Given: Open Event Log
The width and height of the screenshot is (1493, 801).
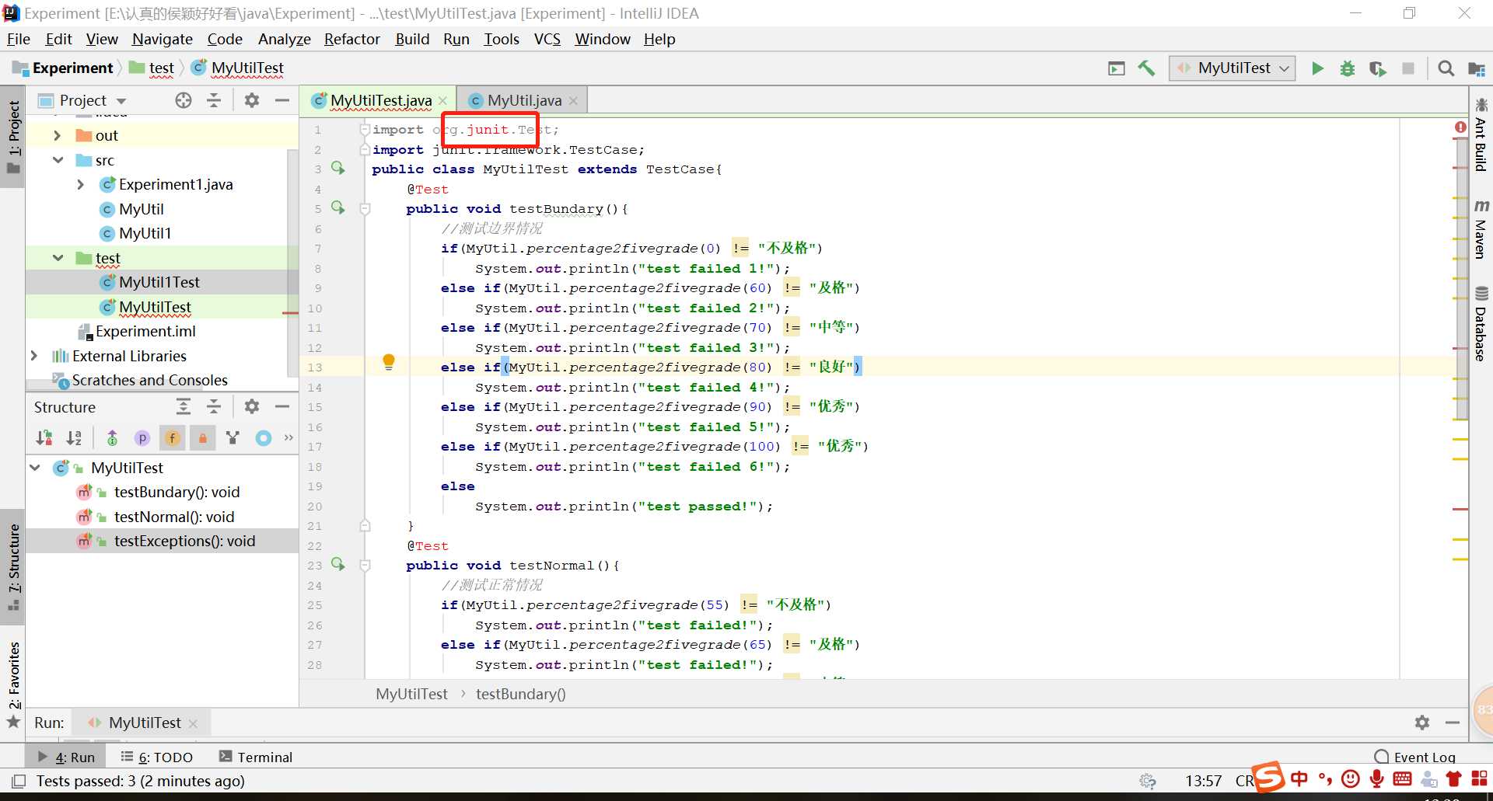Looking at the screenshot, I should coord(1415,757).
